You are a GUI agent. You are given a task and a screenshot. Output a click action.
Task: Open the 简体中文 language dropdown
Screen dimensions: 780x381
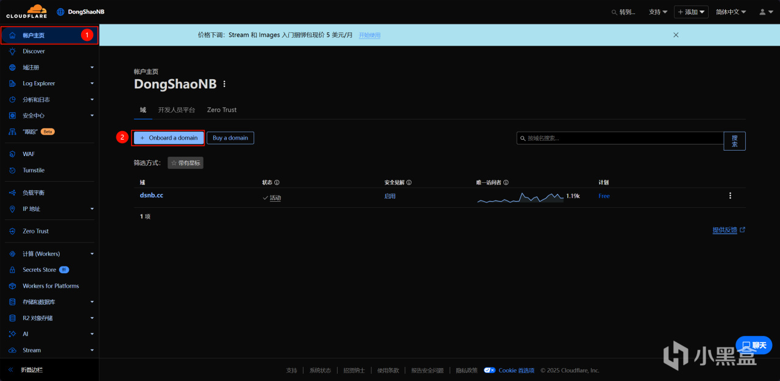click(731, 12)
